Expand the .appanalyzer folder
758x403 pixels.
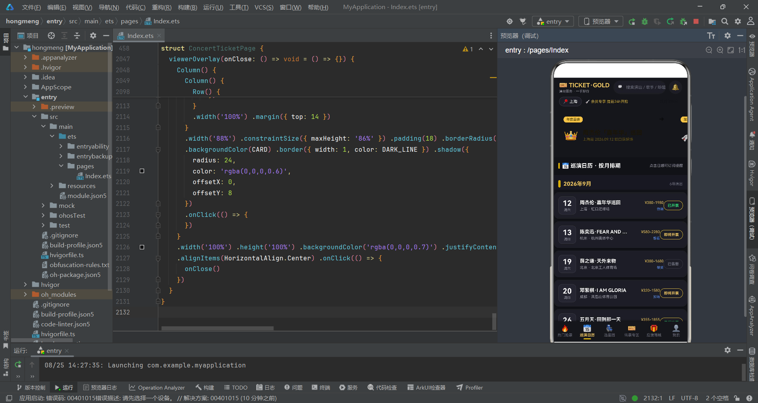click(x=26, y=57)
